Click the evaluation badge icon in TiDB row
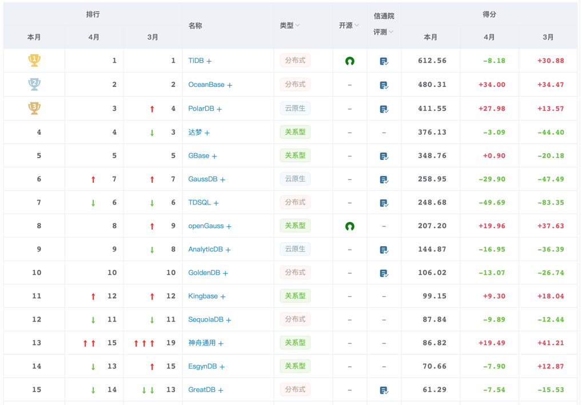This screenshot has width=582, height=405. point(384,61)
